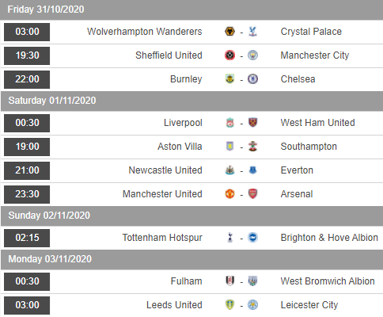Click the Chelsea club badge

click(252, 79)
